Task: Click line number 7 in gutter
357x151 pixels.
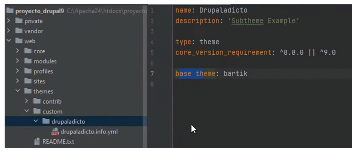Action: point(152,74)
